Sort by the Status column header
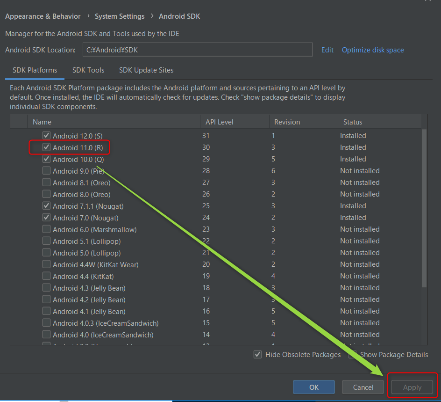This screenshot has width=441, height=402. [x=380, y=122]
